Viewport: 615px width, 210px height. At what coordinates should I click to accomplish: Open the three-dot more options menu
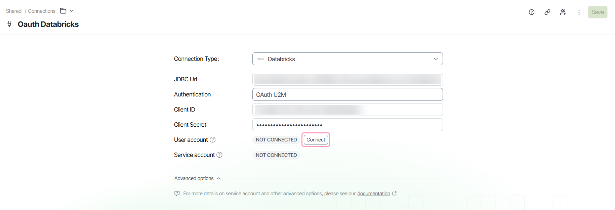(579, 12)
